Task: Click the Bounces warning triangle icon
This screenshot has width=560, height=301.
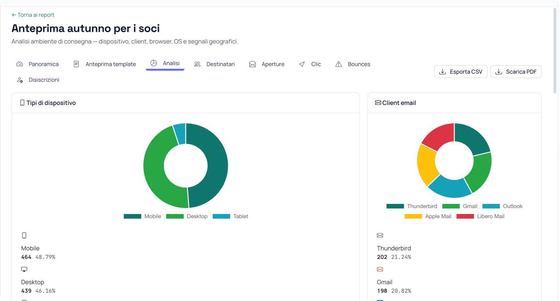Action: point(338,64)
